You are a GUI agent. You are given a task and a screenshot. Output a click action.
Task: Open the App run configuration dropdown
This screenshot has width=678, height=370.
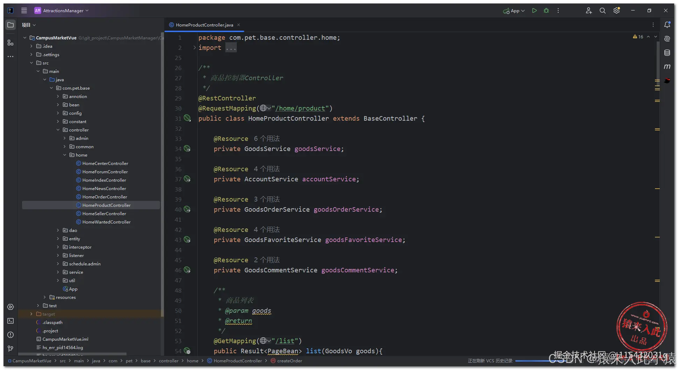click(514, 10)
